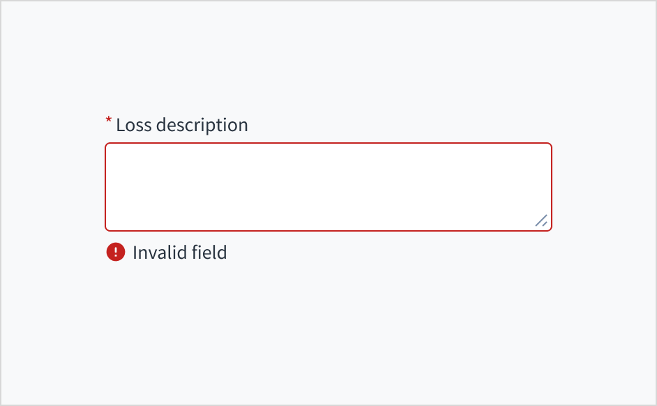Select the invalid field alert icon

[115, 252]
